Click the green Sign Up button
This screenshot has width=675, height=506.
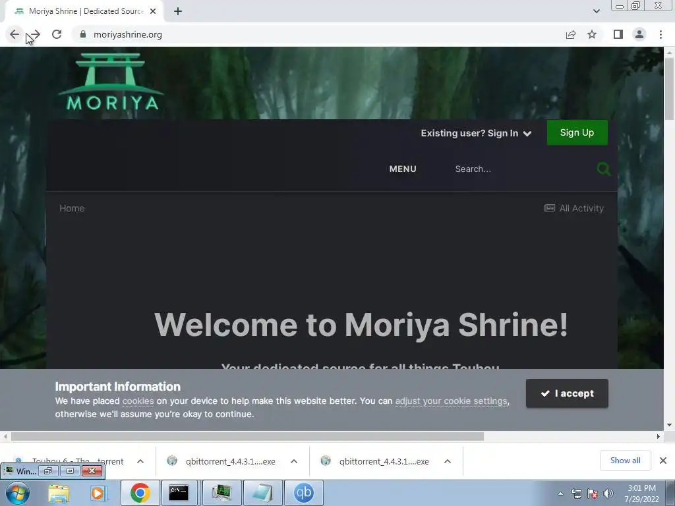point(577,132)
